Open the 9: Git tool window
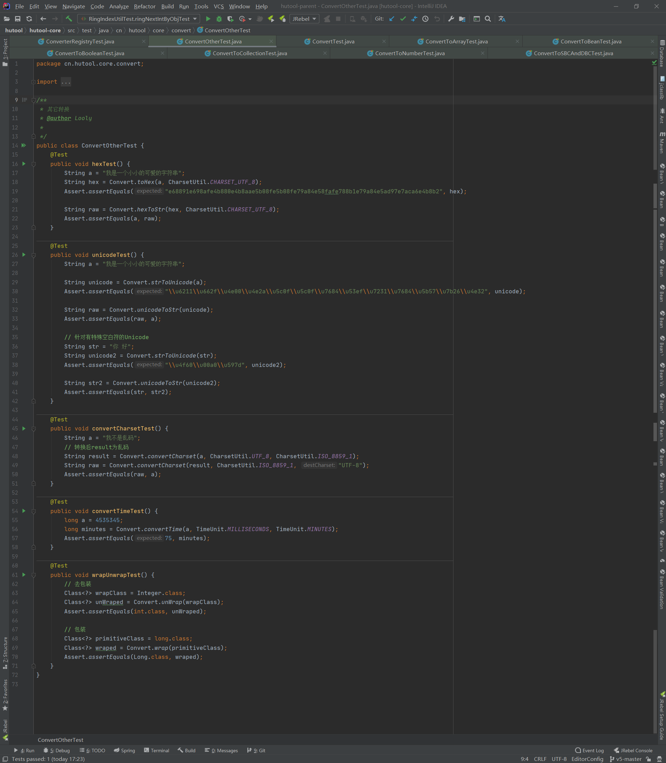Screen dimensions: 666x763 (256, 751)
